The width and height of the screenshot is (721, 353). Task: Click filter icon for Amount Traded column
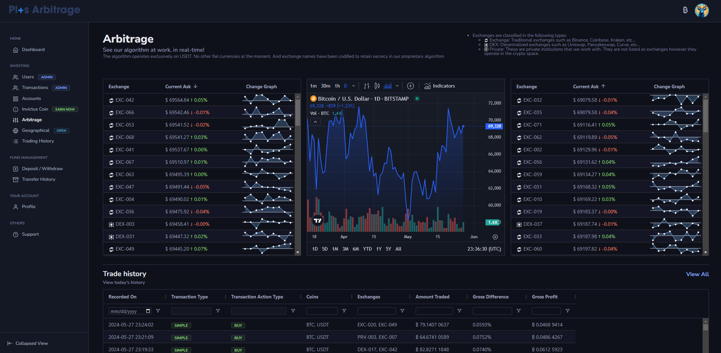(x=459, y=311)
